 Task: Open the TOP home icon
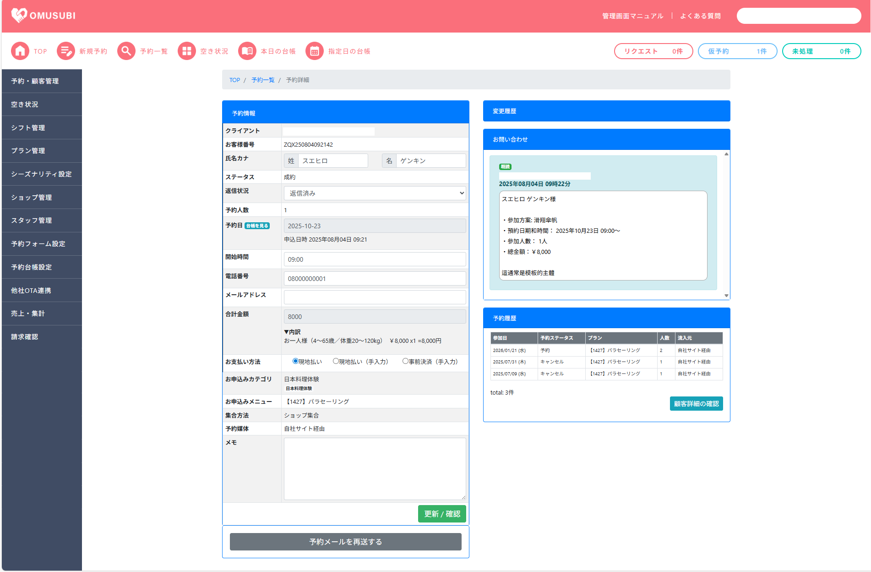[x=20, y=51]
